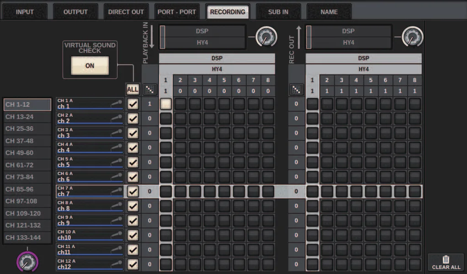Select channel group CH 121-132
This screenshot has width=467, height=274.
27,225
